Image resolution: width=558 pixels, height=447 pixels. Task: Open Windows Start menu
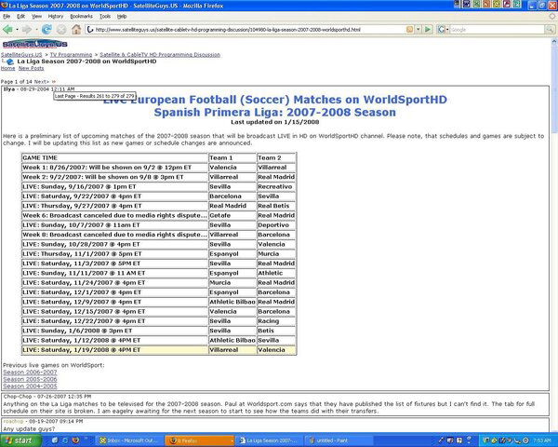pos(20,440)
